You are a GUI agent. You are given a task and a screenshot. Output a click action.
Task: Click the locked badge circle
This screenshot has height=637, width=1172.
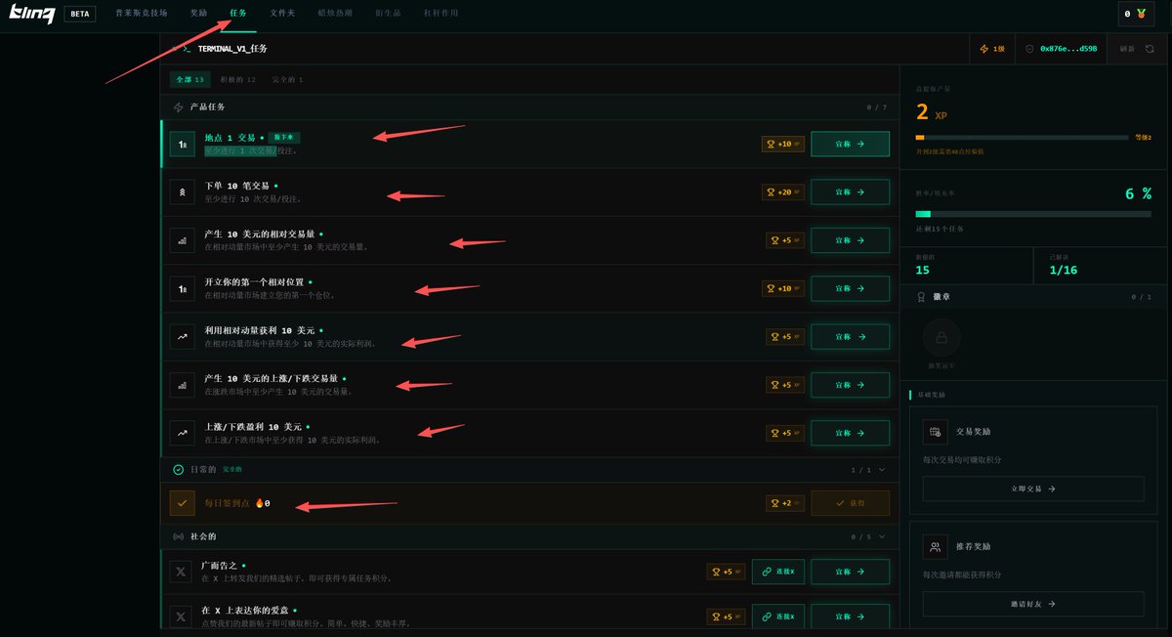[942, 338]
